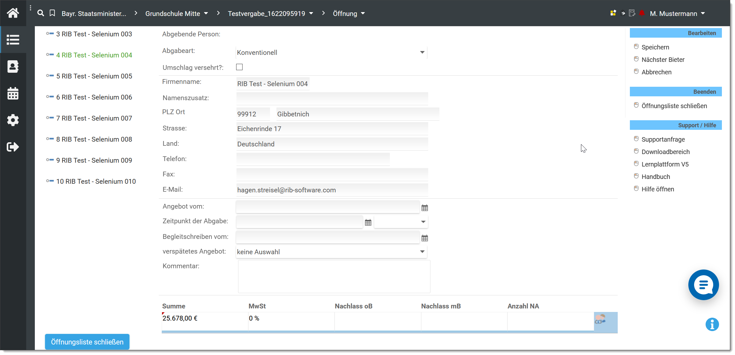Viewport: 735px width, 355px height.
Task: Open calendar picker for Angebot vom
Action: (x=424, y=208)
